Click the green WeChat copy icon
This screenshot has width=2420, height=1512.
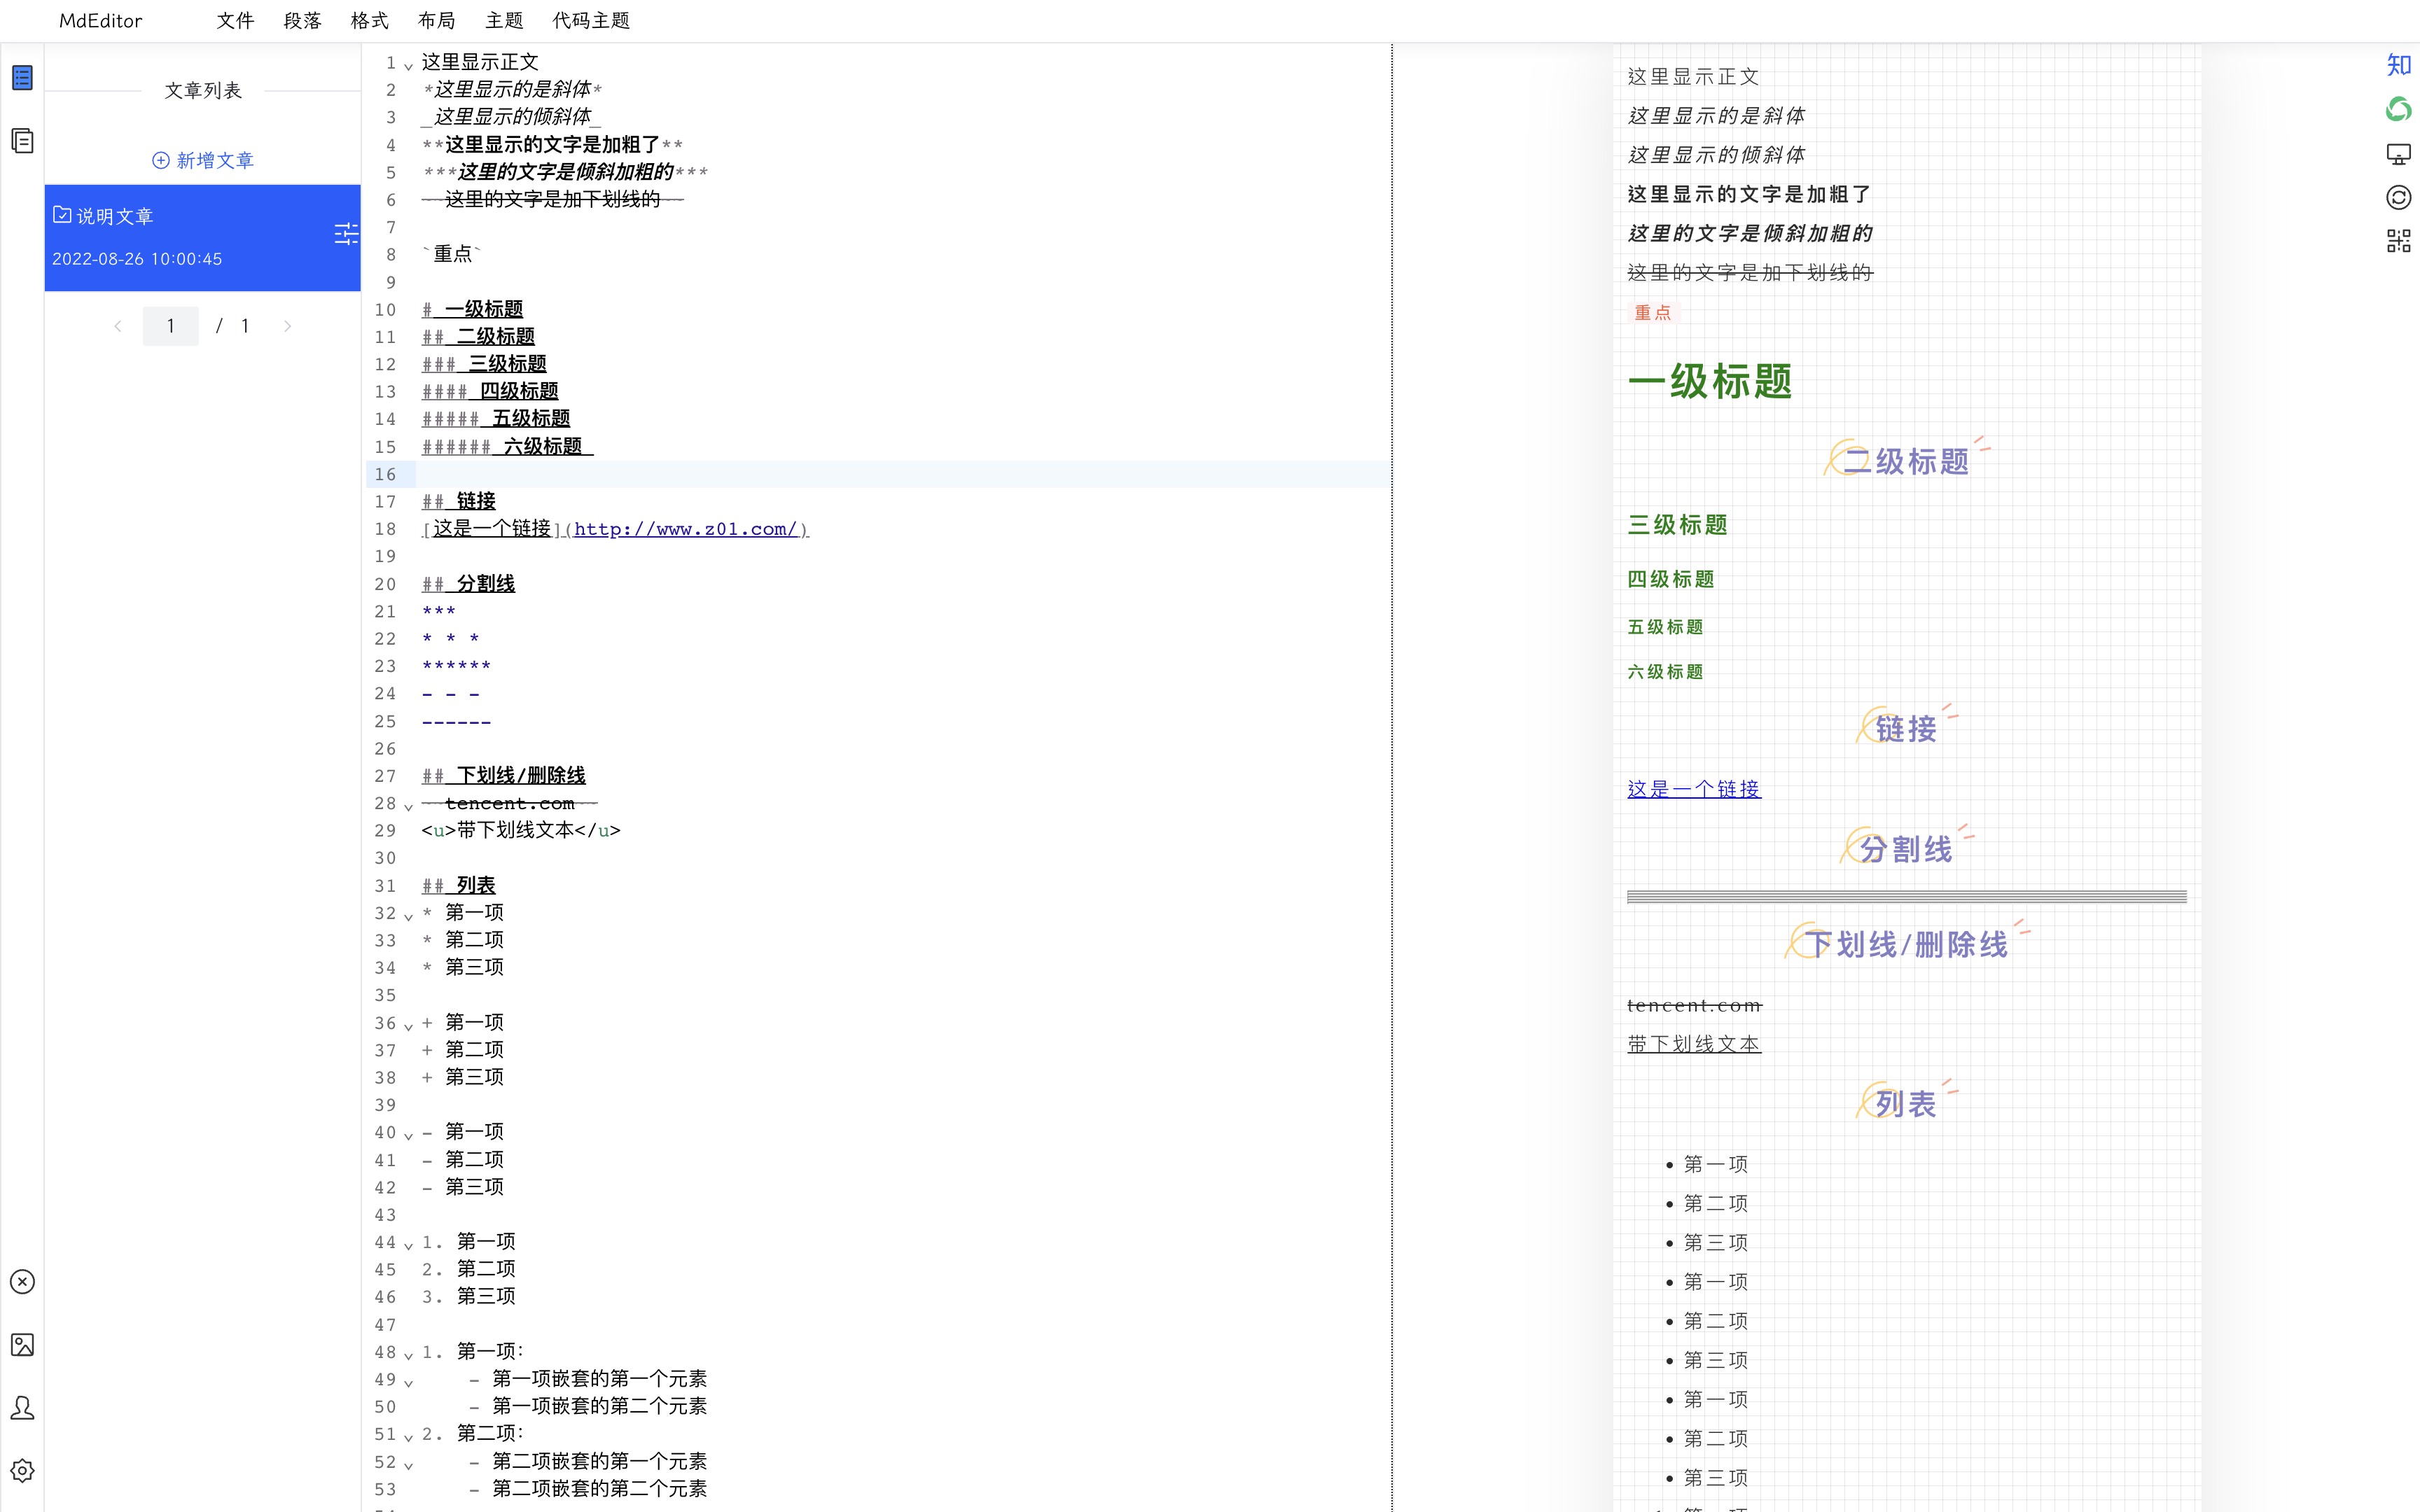click(2398, 109)
